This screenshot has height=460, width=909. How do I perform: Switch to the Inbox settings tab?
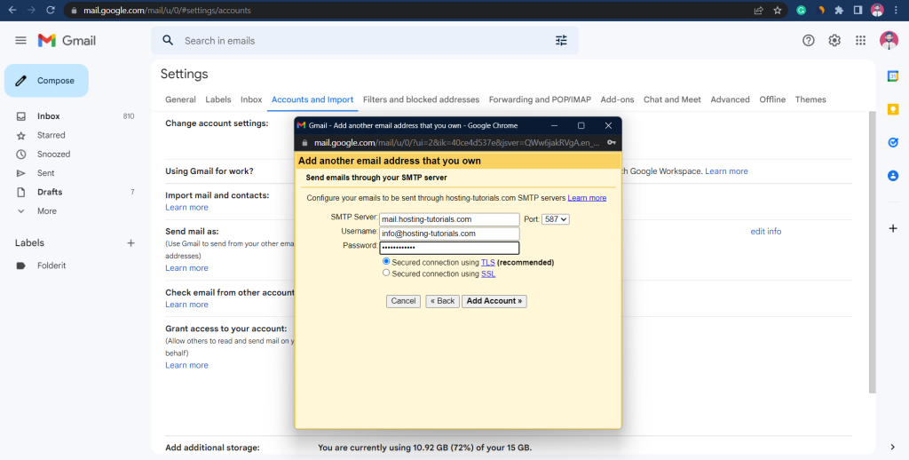coord(251,99)
